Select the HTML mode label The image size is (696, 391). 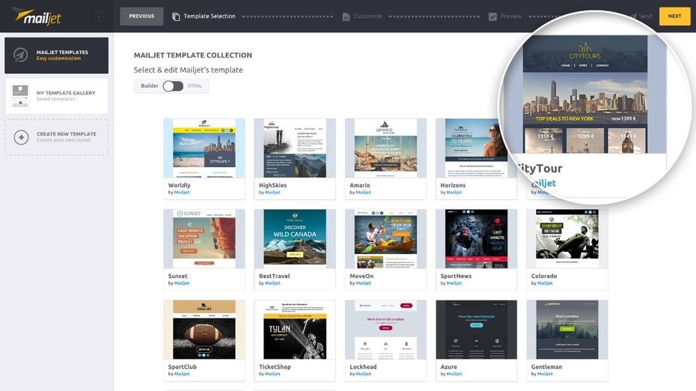coord(195,85)
